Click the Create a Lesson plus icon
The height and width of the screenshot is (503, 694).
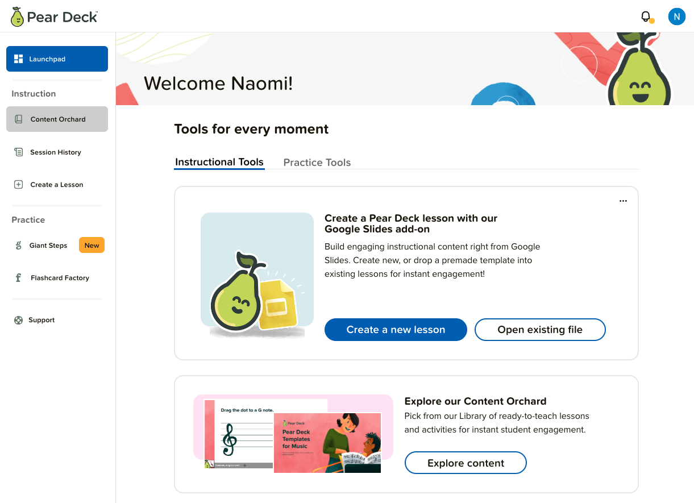point(18,184)
